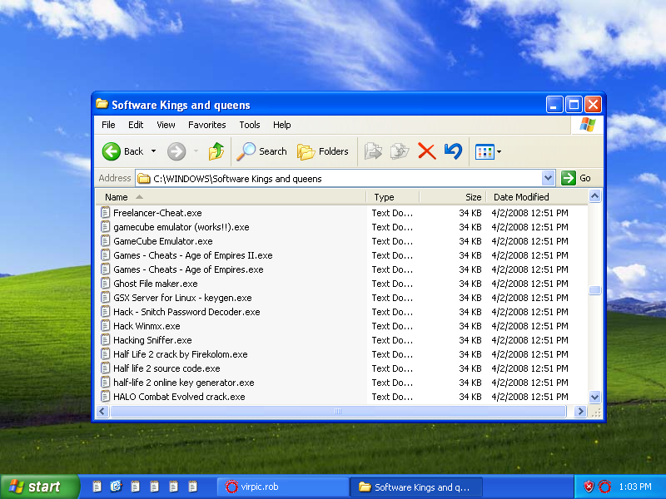This screenshot has height=499, width=666.
Task: Open the Tools menu
Action: tap(249, 125)
